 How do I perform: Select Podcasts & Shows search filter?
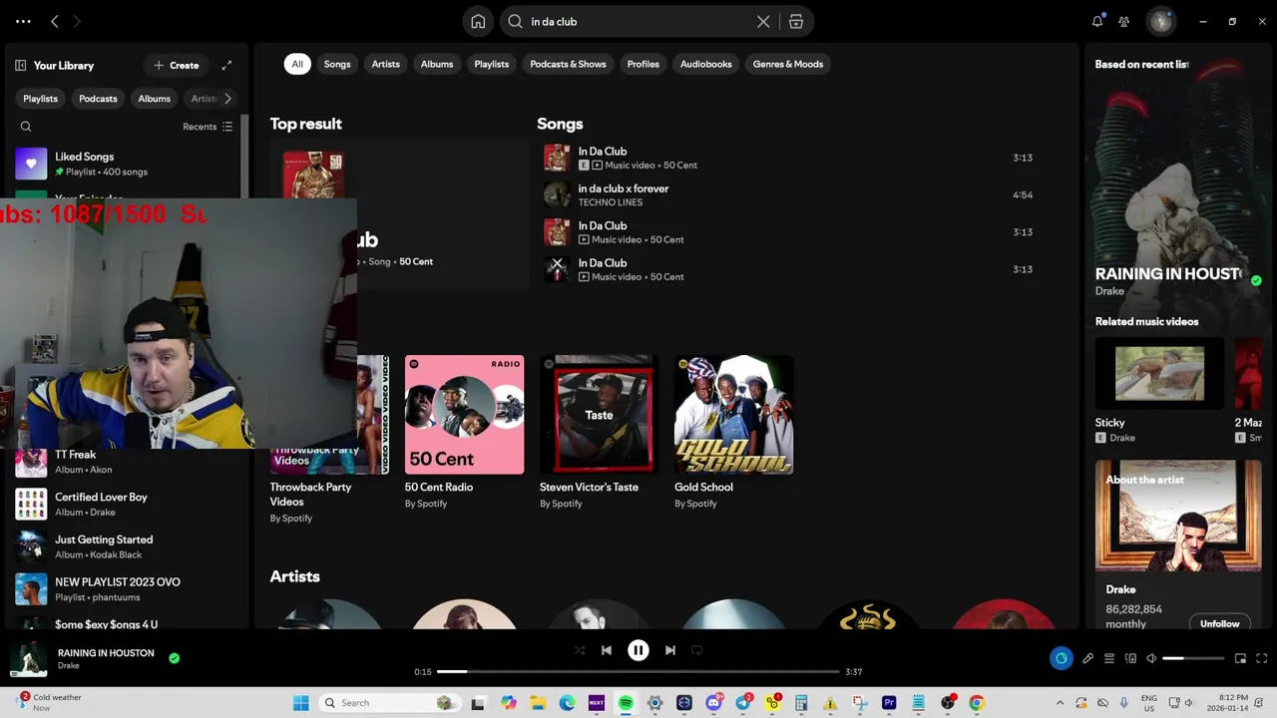point(568,64)
